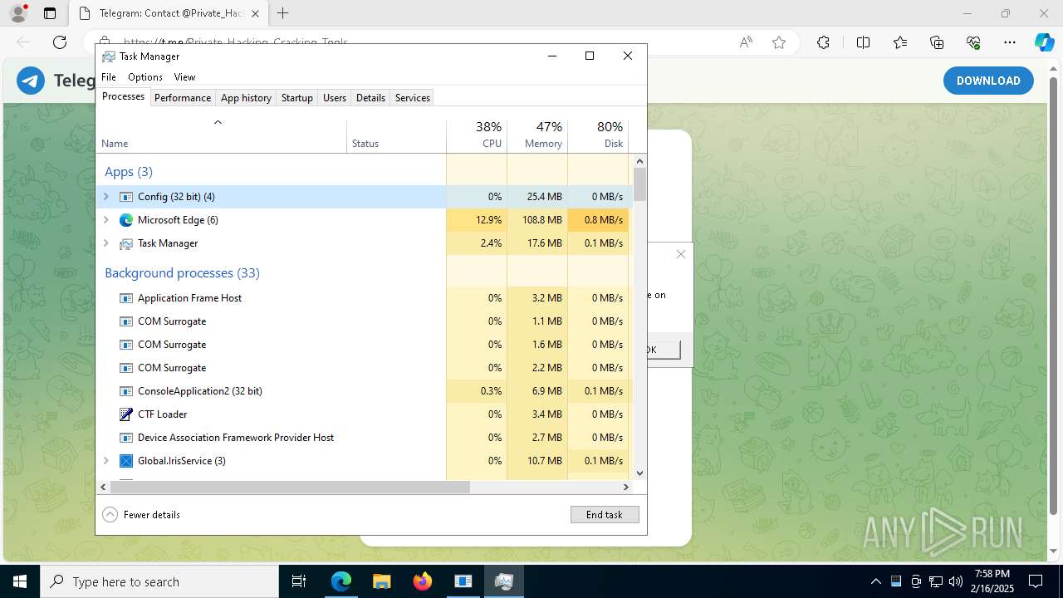
Task: Click the Apps (3) group header
Action: [x=129, y=172]
